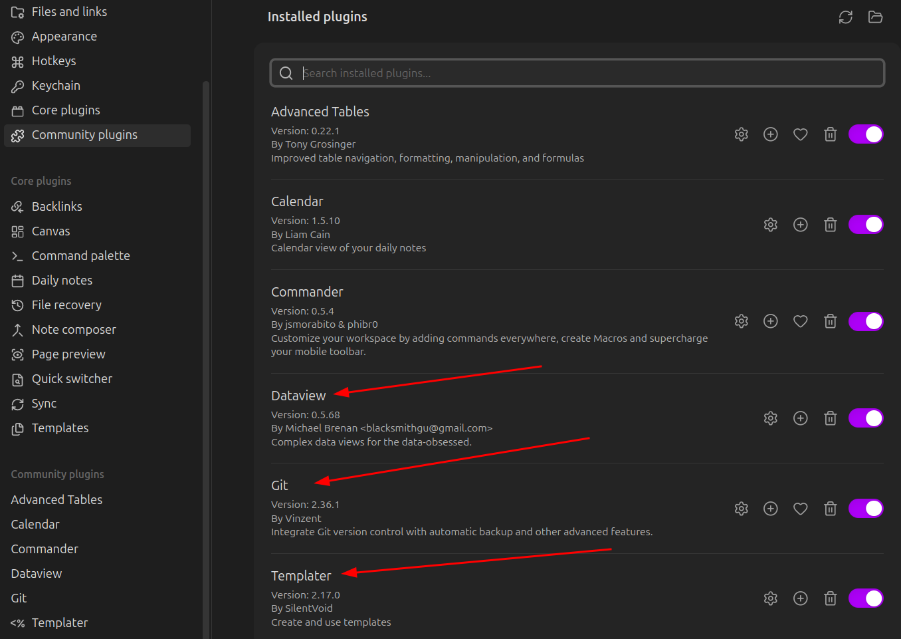The width and height of the screenshot is (901, 639).
Task: Disable the Advanced Tables plugin toggle
Action: [x=865, y=134]
